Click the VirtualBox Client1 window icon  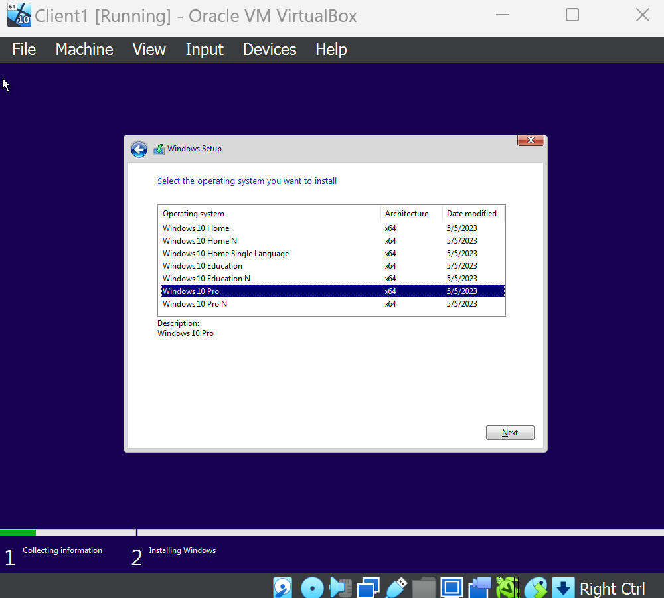coord(19,15)
